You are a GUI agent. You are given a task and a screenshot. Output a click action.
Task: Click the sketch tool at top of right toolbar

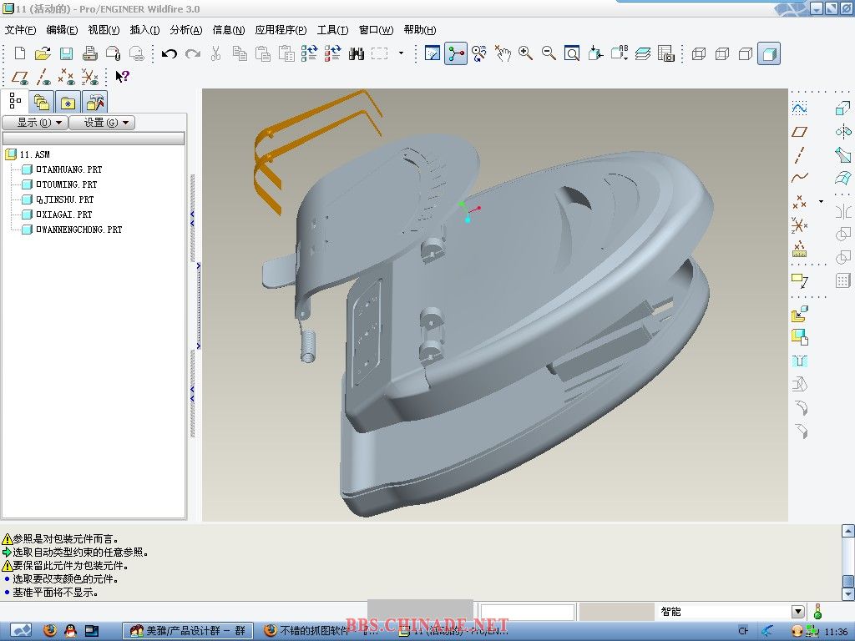(x=799, y=109)
